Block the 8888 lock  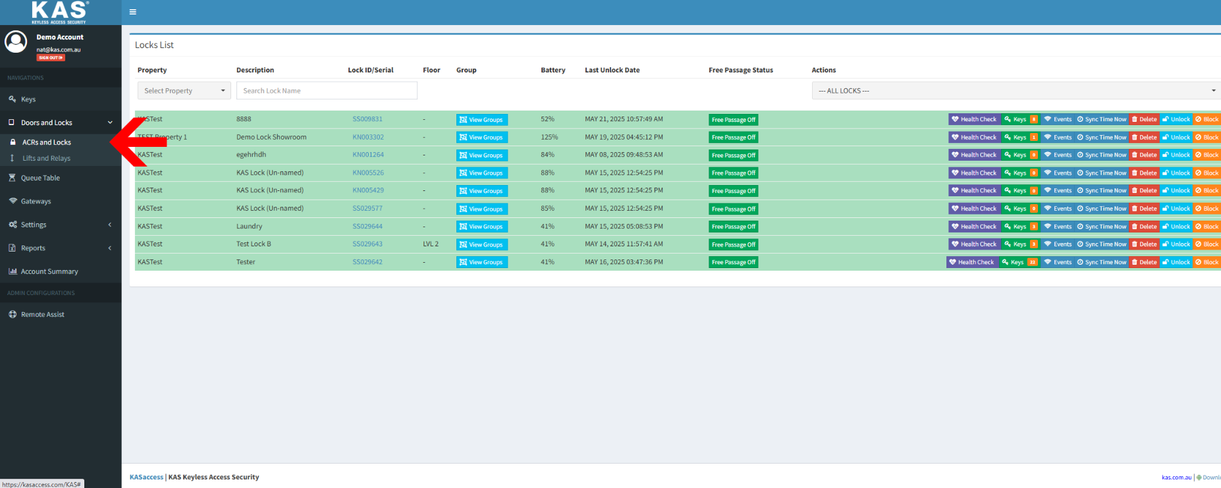(x=1207, y=119)
